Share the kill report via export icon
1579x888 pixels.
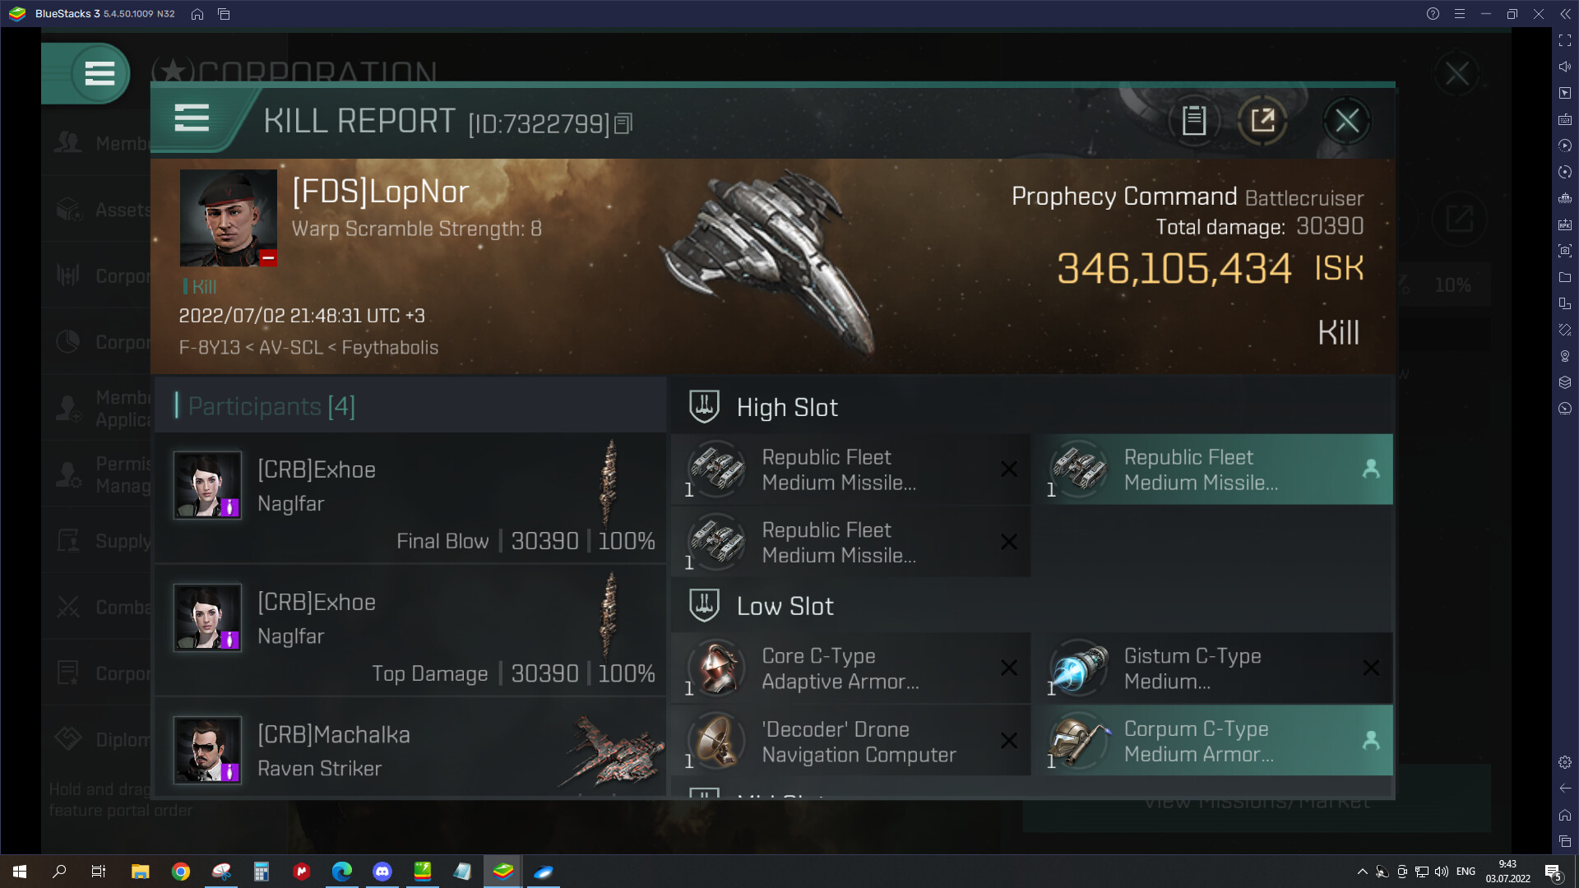tap(1262, 121)
